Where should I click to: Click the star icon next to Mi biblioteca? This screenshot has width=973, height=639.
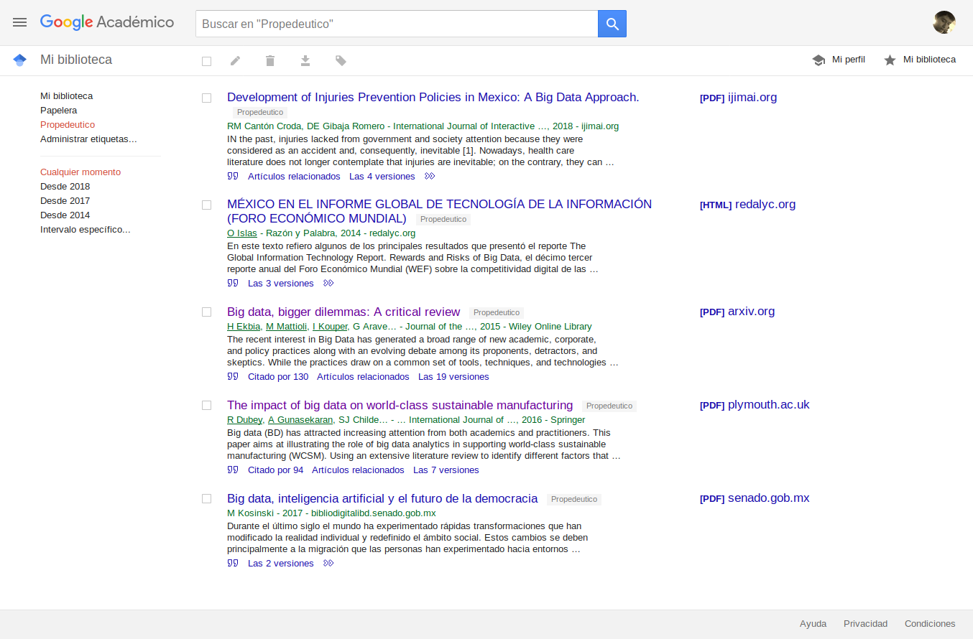[890, 60]
